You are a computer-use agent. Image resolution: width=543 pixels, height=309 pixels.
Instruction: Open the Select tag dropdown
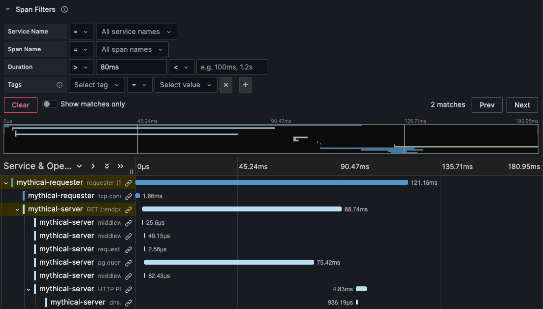96,85
